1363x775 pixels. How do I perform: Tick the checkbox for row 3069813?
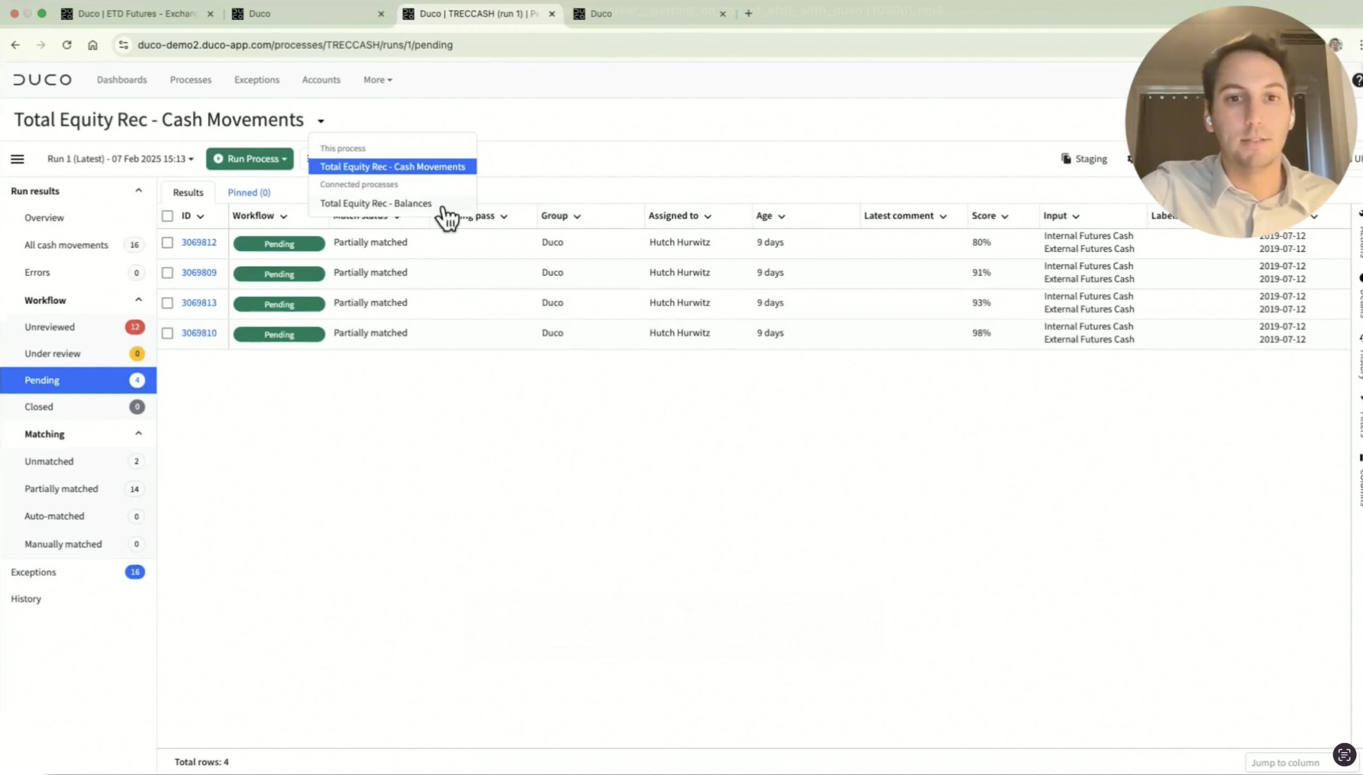coord(167,303)
